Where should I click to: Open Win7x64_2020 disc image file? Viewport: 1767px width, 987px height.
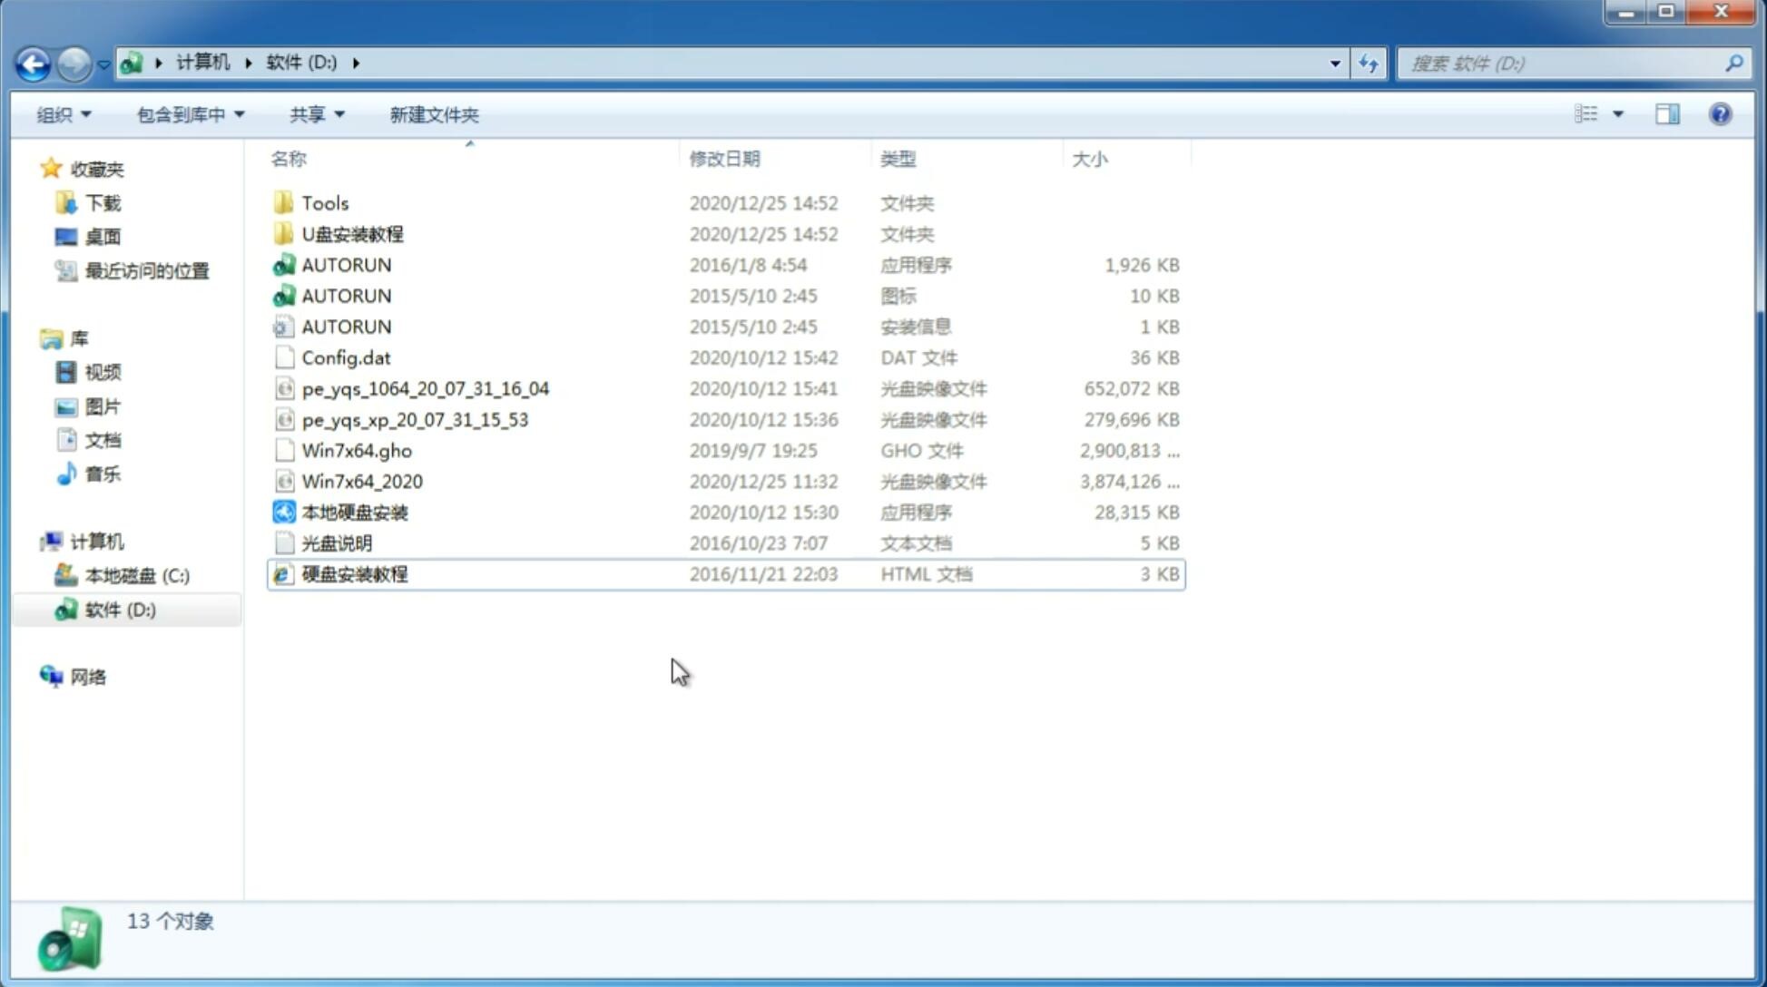pos(360,482)
